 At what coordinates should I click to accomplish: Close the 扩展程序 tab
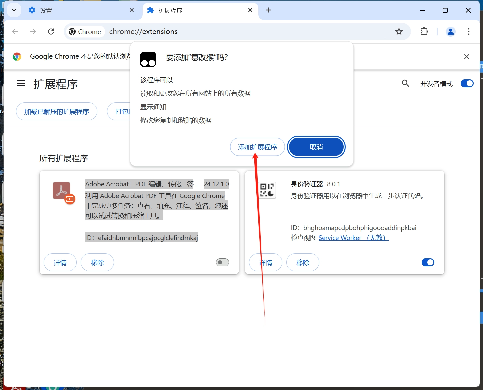(x=250, y=10)
